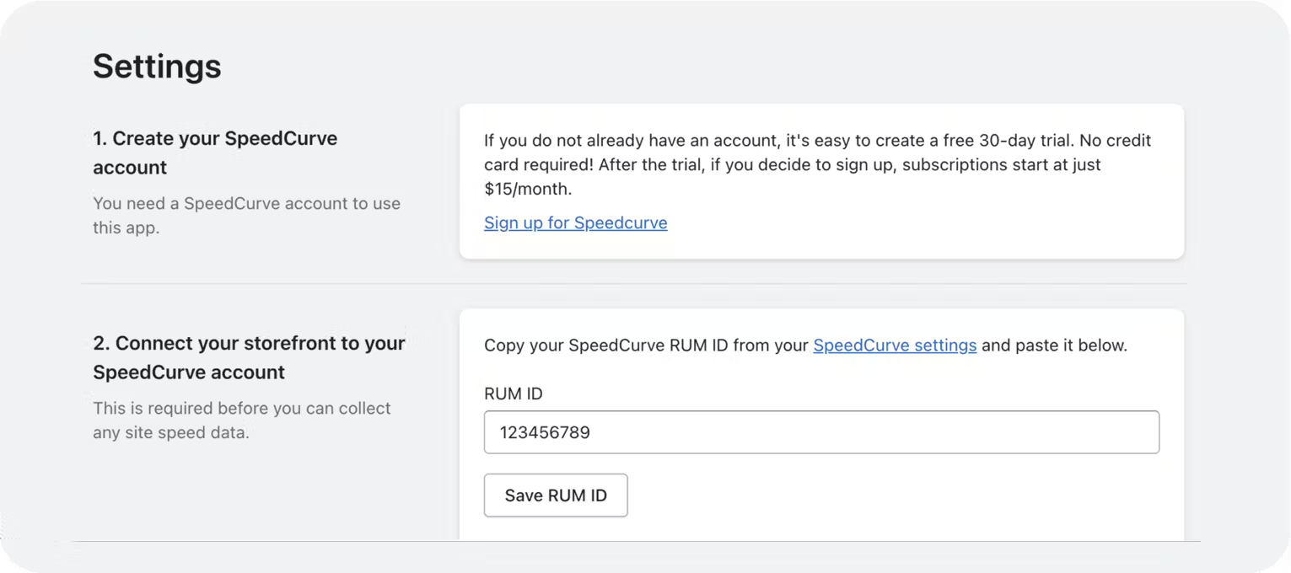Open the Sign up for Speedcurve link

coord(575,223)
